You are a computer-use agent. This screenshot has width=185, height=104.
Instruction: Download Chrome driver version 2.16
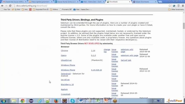pyautogui.click(x=93, y=51)
